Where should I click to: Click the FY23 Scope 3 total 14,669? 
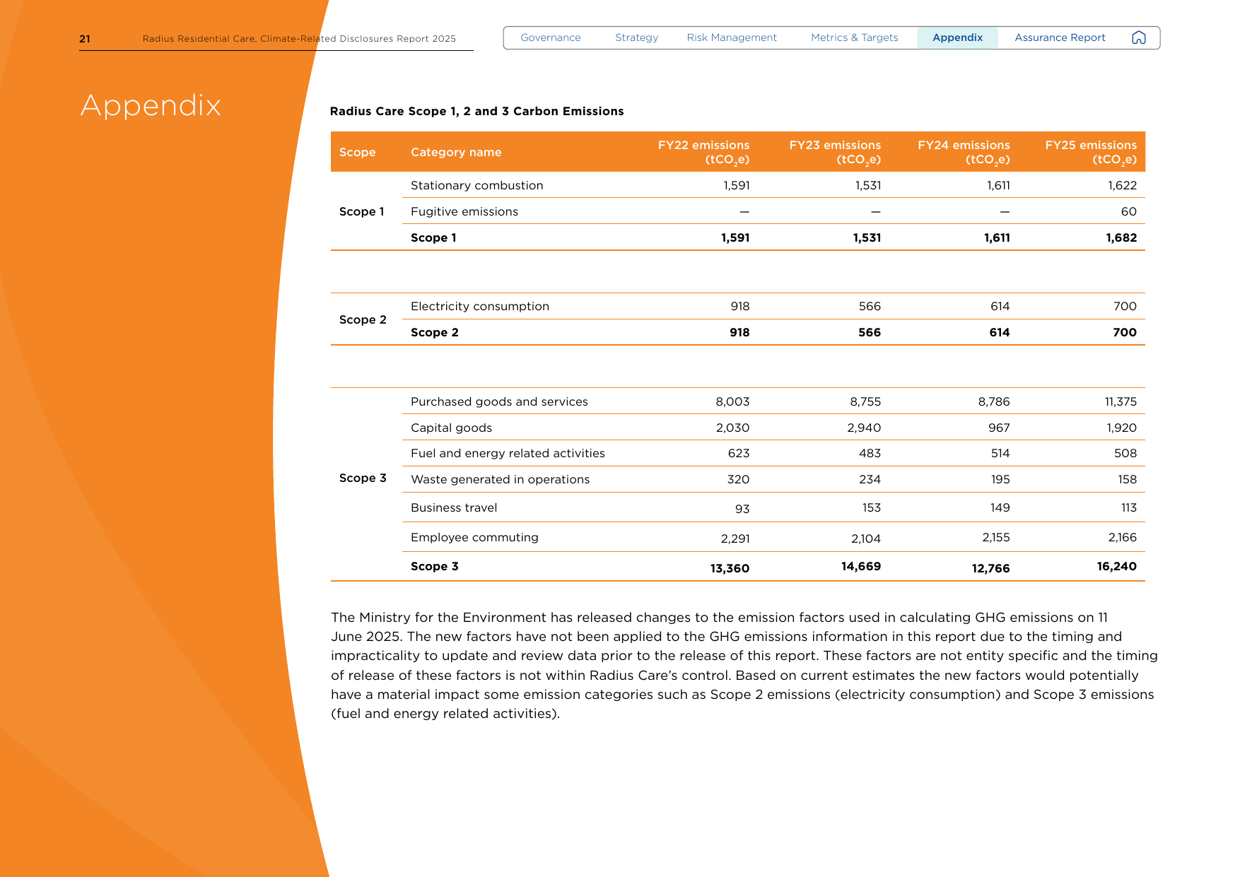coord(861,566)
